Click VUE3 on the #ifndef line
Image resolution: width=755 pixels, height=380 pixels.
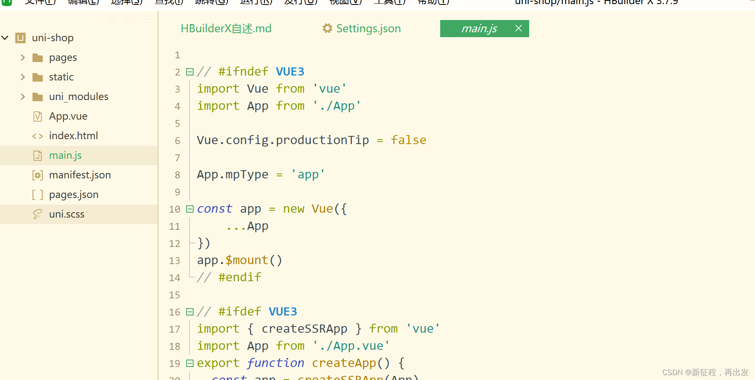pos(290,72)
